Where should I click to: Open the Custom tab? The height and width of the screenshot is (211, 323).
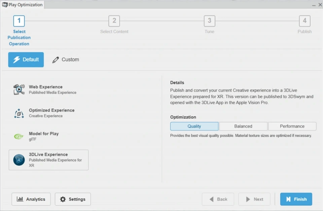point(66,60)
